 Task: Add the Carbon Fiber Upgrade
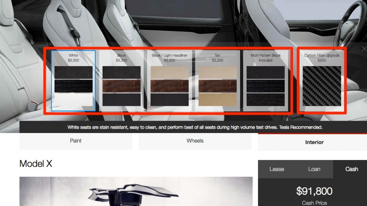click(322, 81)
